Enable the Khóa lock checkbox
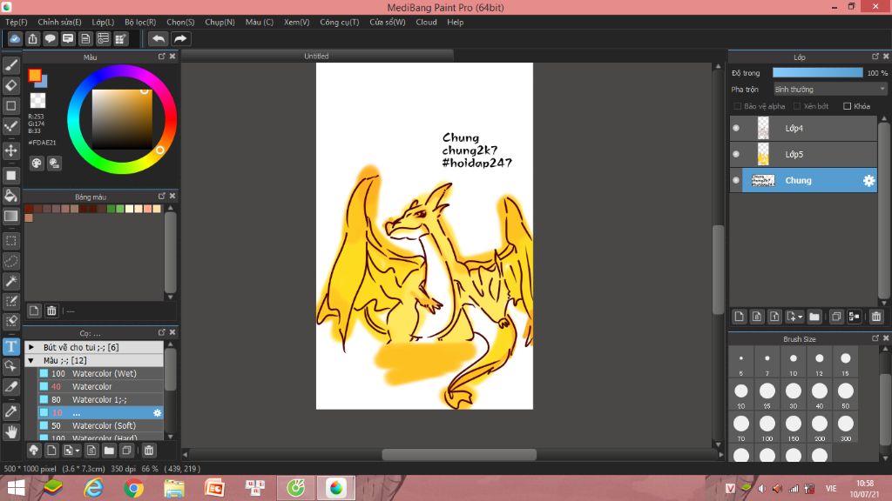 click(847, 106)
